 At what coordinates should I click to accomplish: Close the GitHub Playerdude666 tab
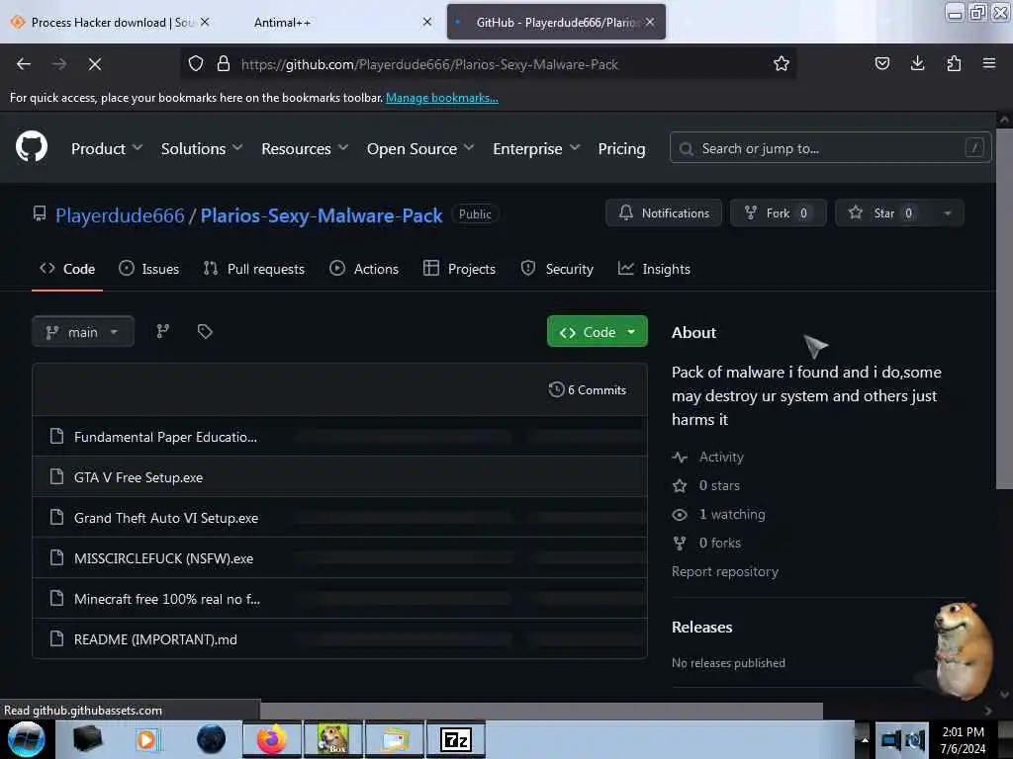[x=650, y=22]
